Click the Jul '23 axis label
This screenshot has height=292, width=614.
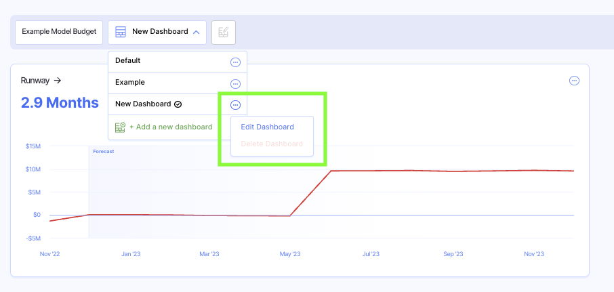pyautogui.click(x=371, y=254)
